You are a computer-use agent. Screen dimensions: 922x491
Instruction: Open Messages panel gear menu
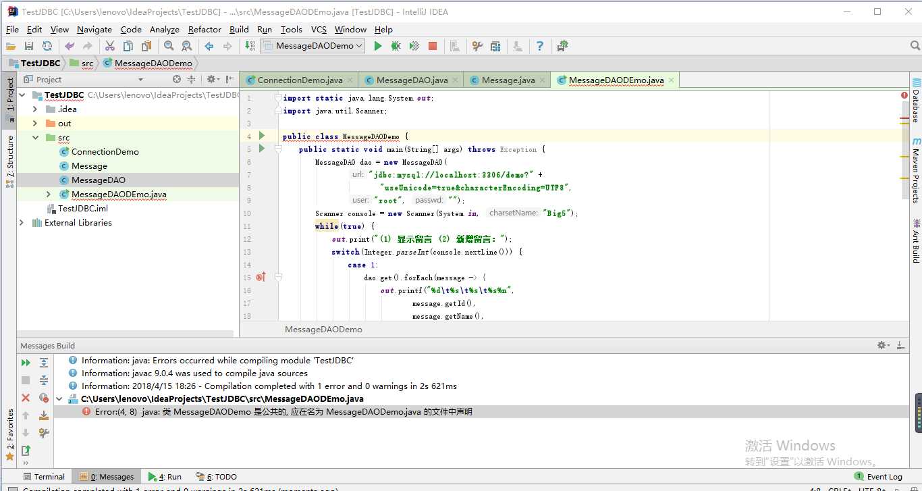pos(882,345)
